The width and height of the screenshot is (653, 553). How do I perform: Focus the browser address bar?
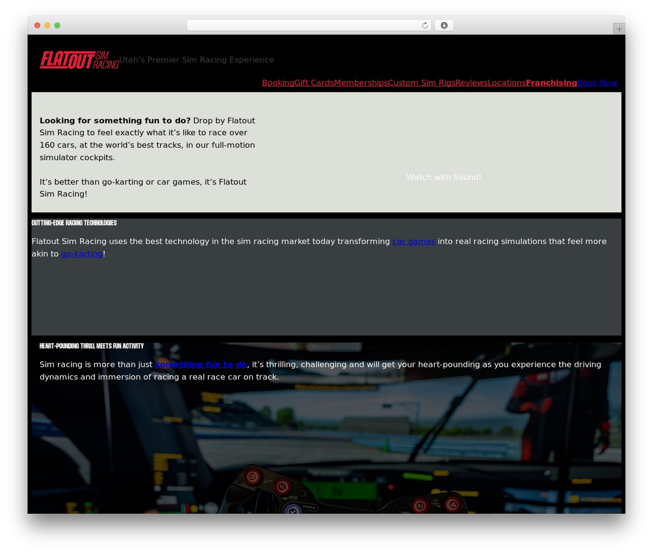coord(309,26)
